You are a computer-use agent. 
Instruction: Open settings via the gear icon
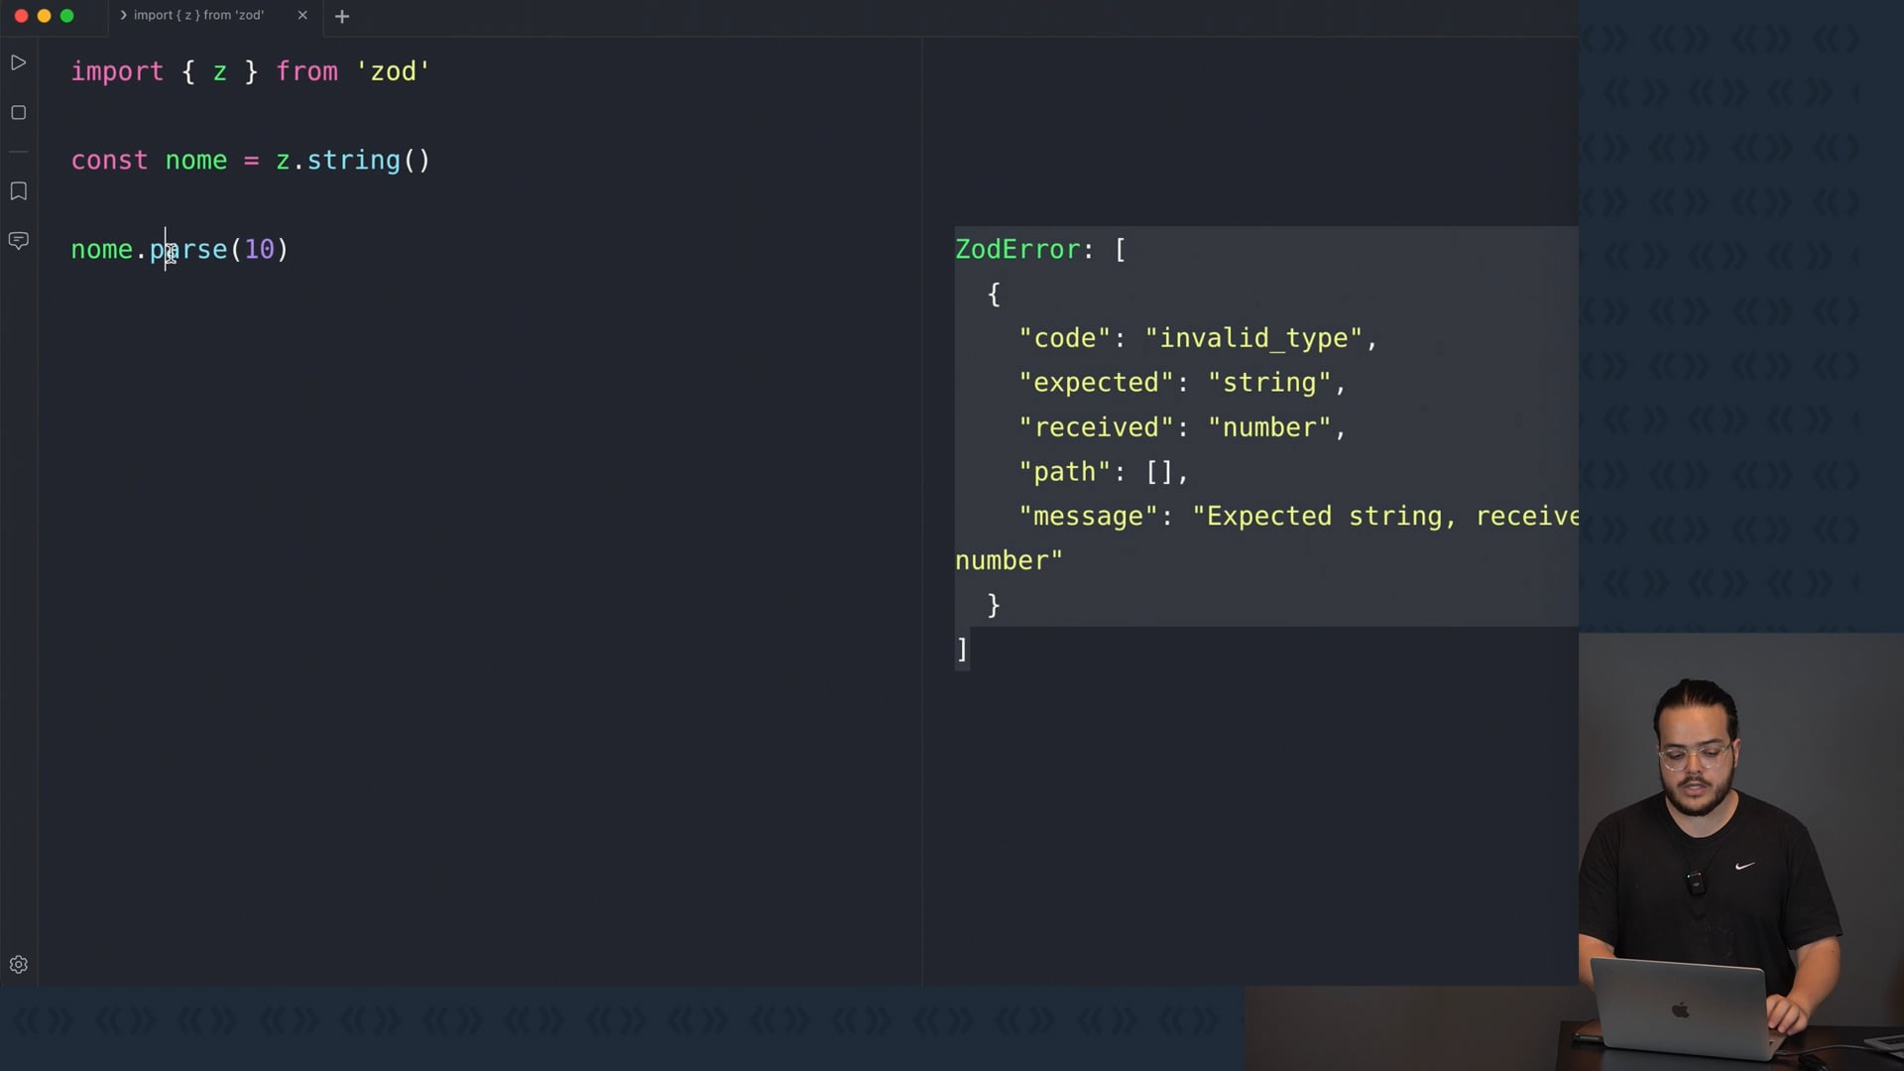18,965
